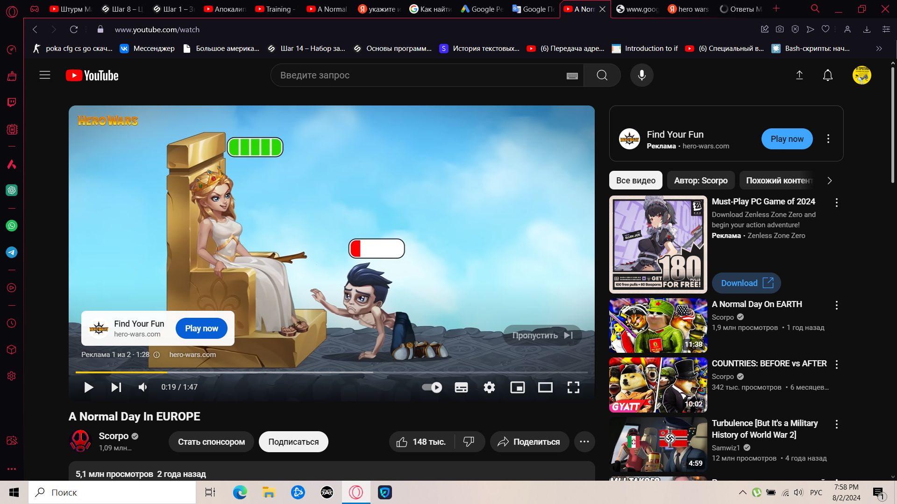
Task: Go to the YouTube home logo
Action: (x=92, y=76)
